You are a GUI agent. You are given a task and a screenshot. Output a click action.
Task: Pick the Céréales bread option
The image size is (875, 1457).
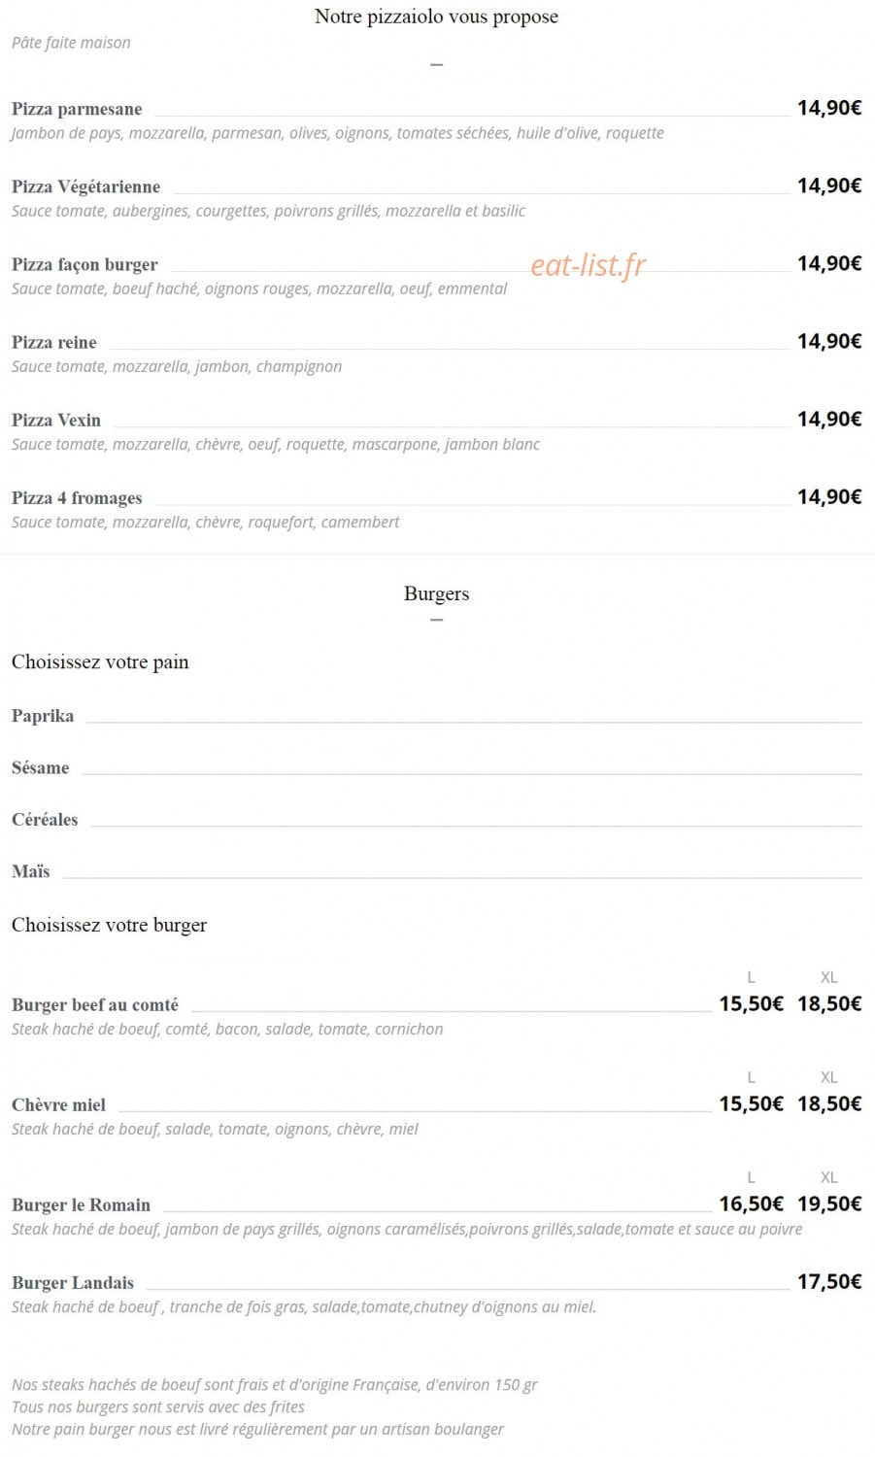pyautogui.click(x=45, y=819)
